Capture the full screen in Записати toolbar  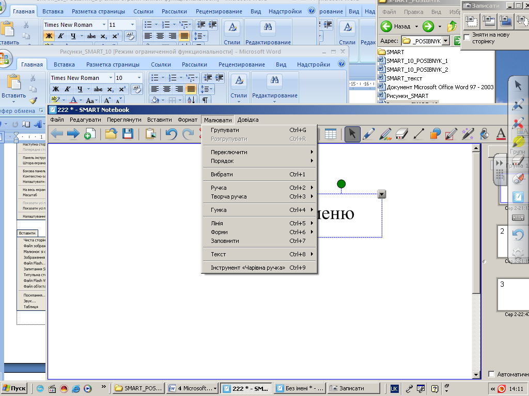point(505,21)
